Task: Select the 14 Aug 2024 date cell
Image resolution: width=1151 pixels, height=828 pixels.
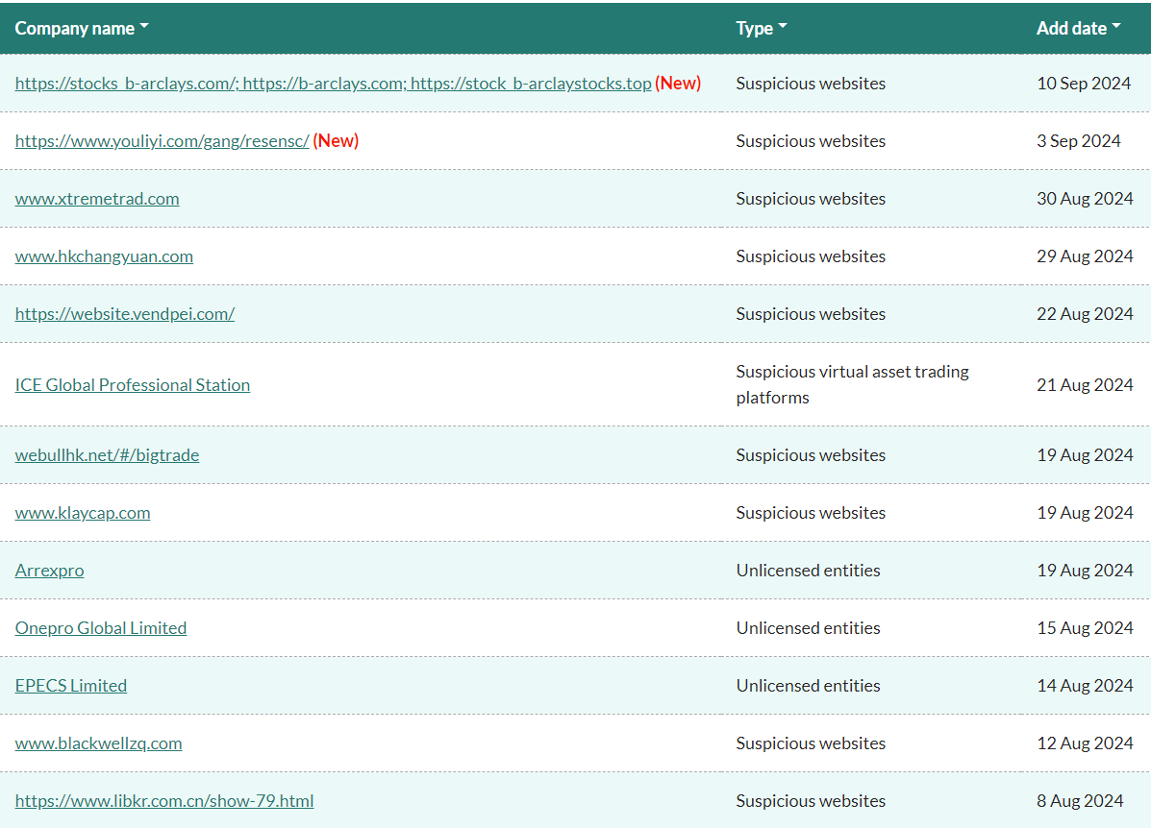Action: (x=1085, y=686)
